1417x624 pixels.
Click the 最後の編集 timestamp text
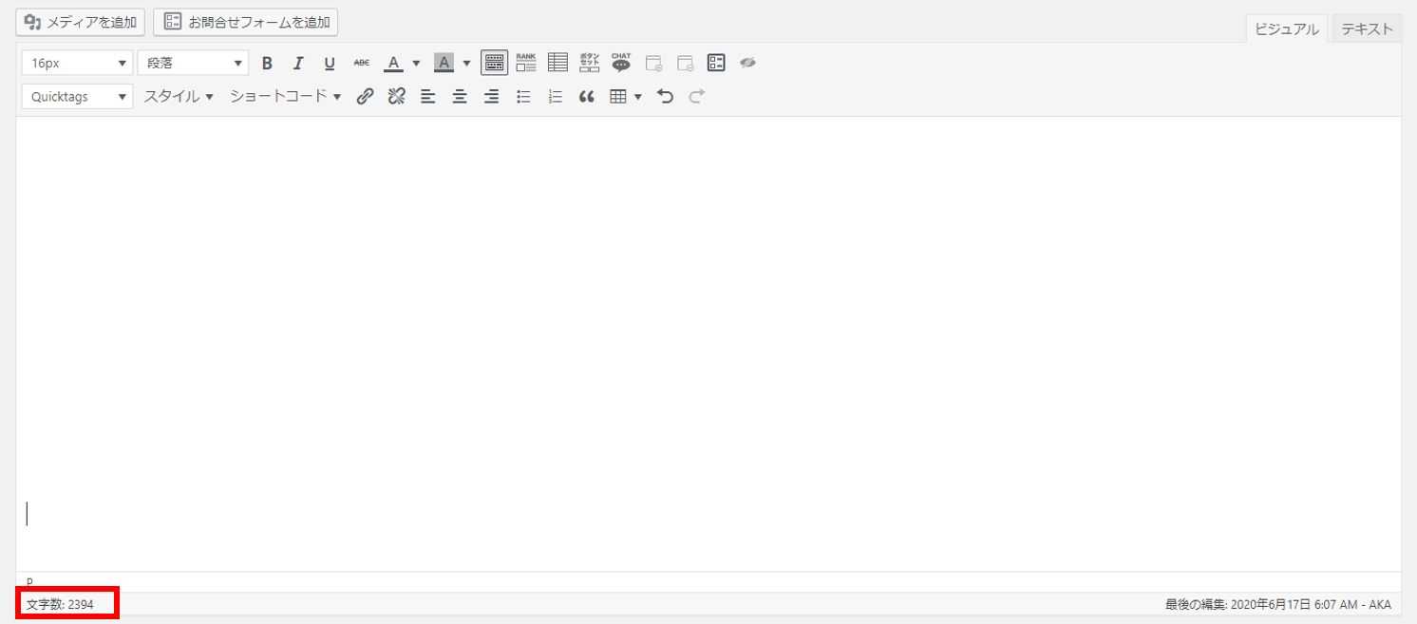click(x=1278, y=604)
